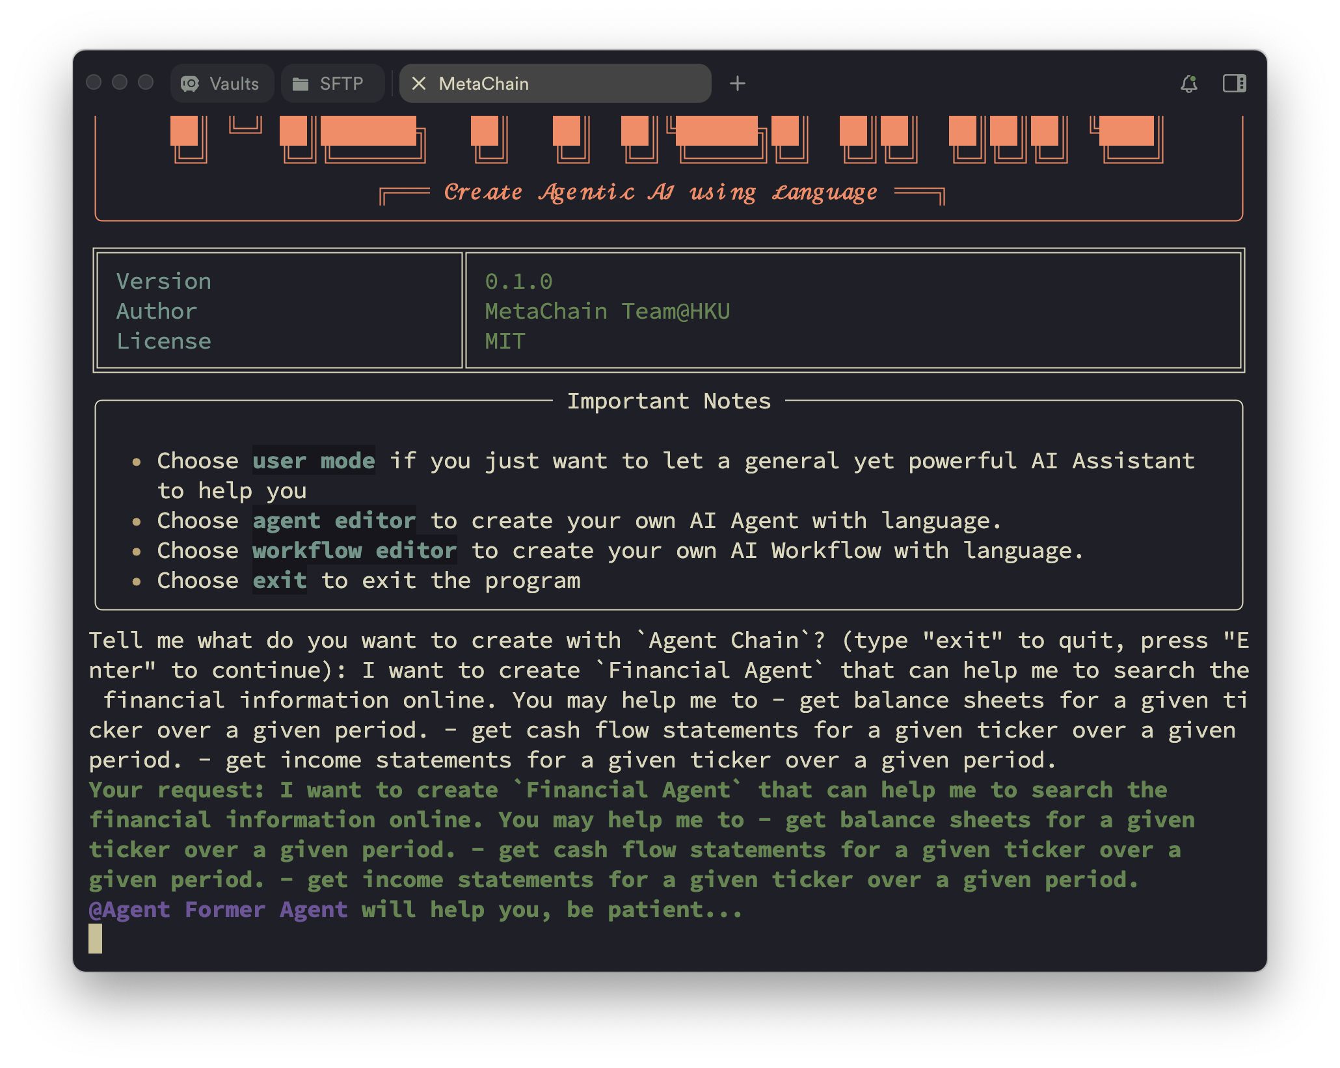The width and height of the screenshot is (1340, 1068).
Task: Select the highlighted agent editor option
Action: pos(334,520)
